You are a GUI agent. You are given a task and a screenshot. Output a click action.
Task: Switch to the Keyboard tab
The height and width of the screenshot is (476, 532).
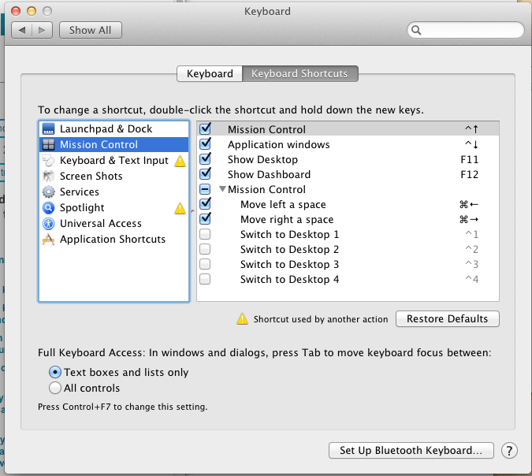pos(210,74)
